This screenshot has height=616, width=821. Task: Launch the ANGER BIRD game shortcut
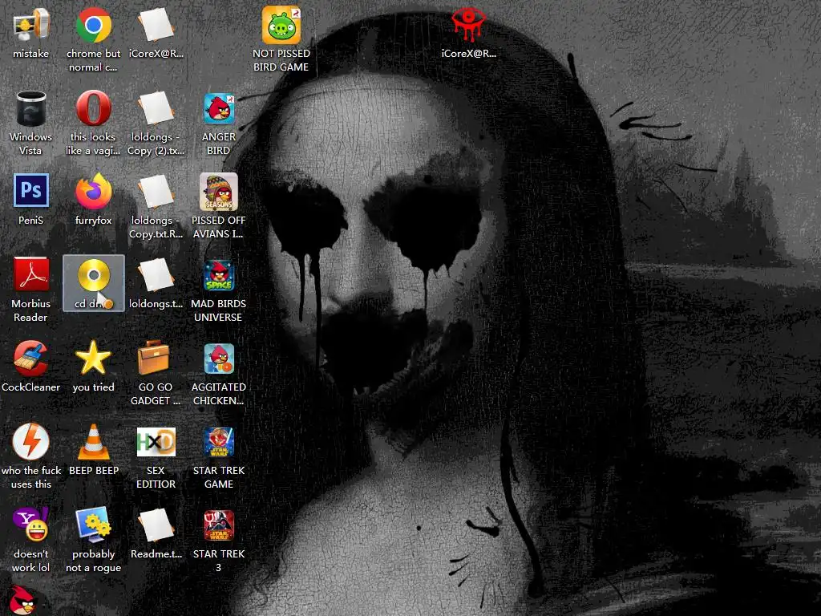(x=219, y=108)
